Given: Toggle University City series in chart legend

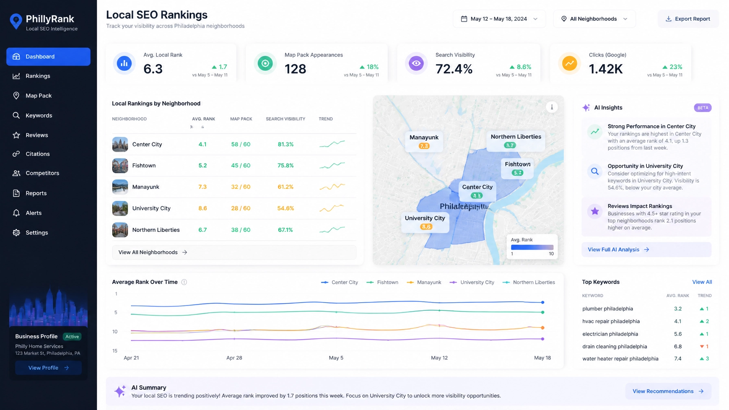Looking at the screenshot, I should click(472, 282).
